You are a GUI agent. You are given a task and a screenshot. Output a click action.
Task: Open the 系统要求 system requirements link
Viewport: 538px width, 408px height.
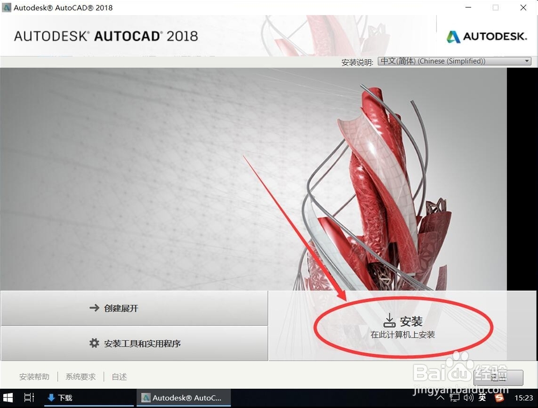point(80,377)
